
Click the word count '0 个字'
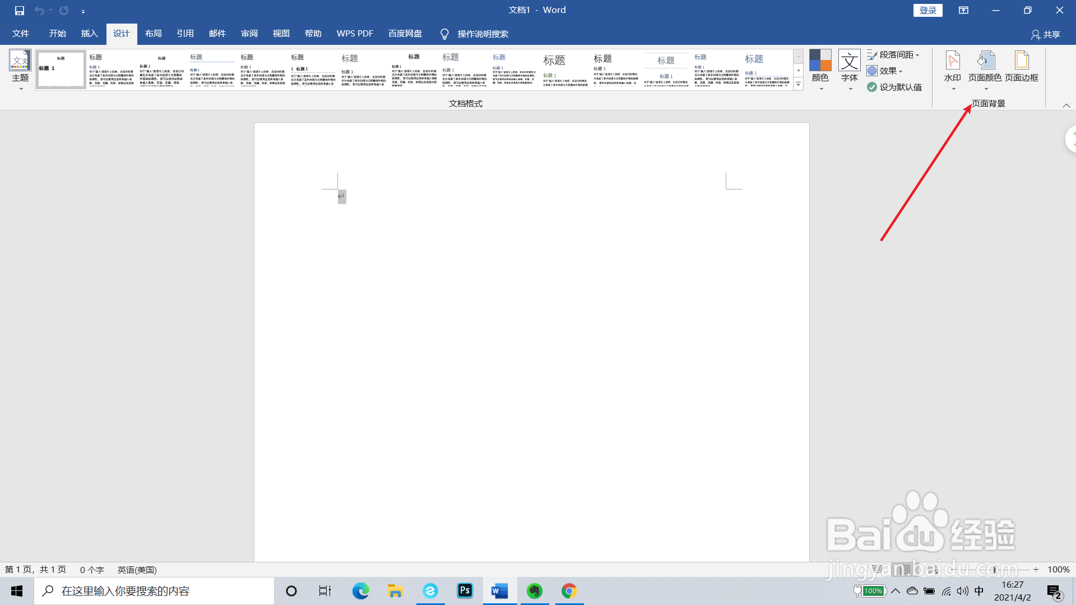[92, 570]
